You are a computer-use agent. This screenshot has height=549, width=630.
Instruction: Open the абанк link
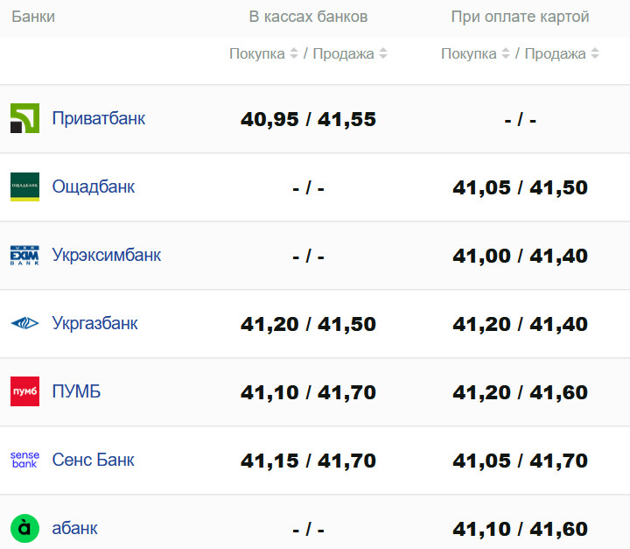[75, 528]
